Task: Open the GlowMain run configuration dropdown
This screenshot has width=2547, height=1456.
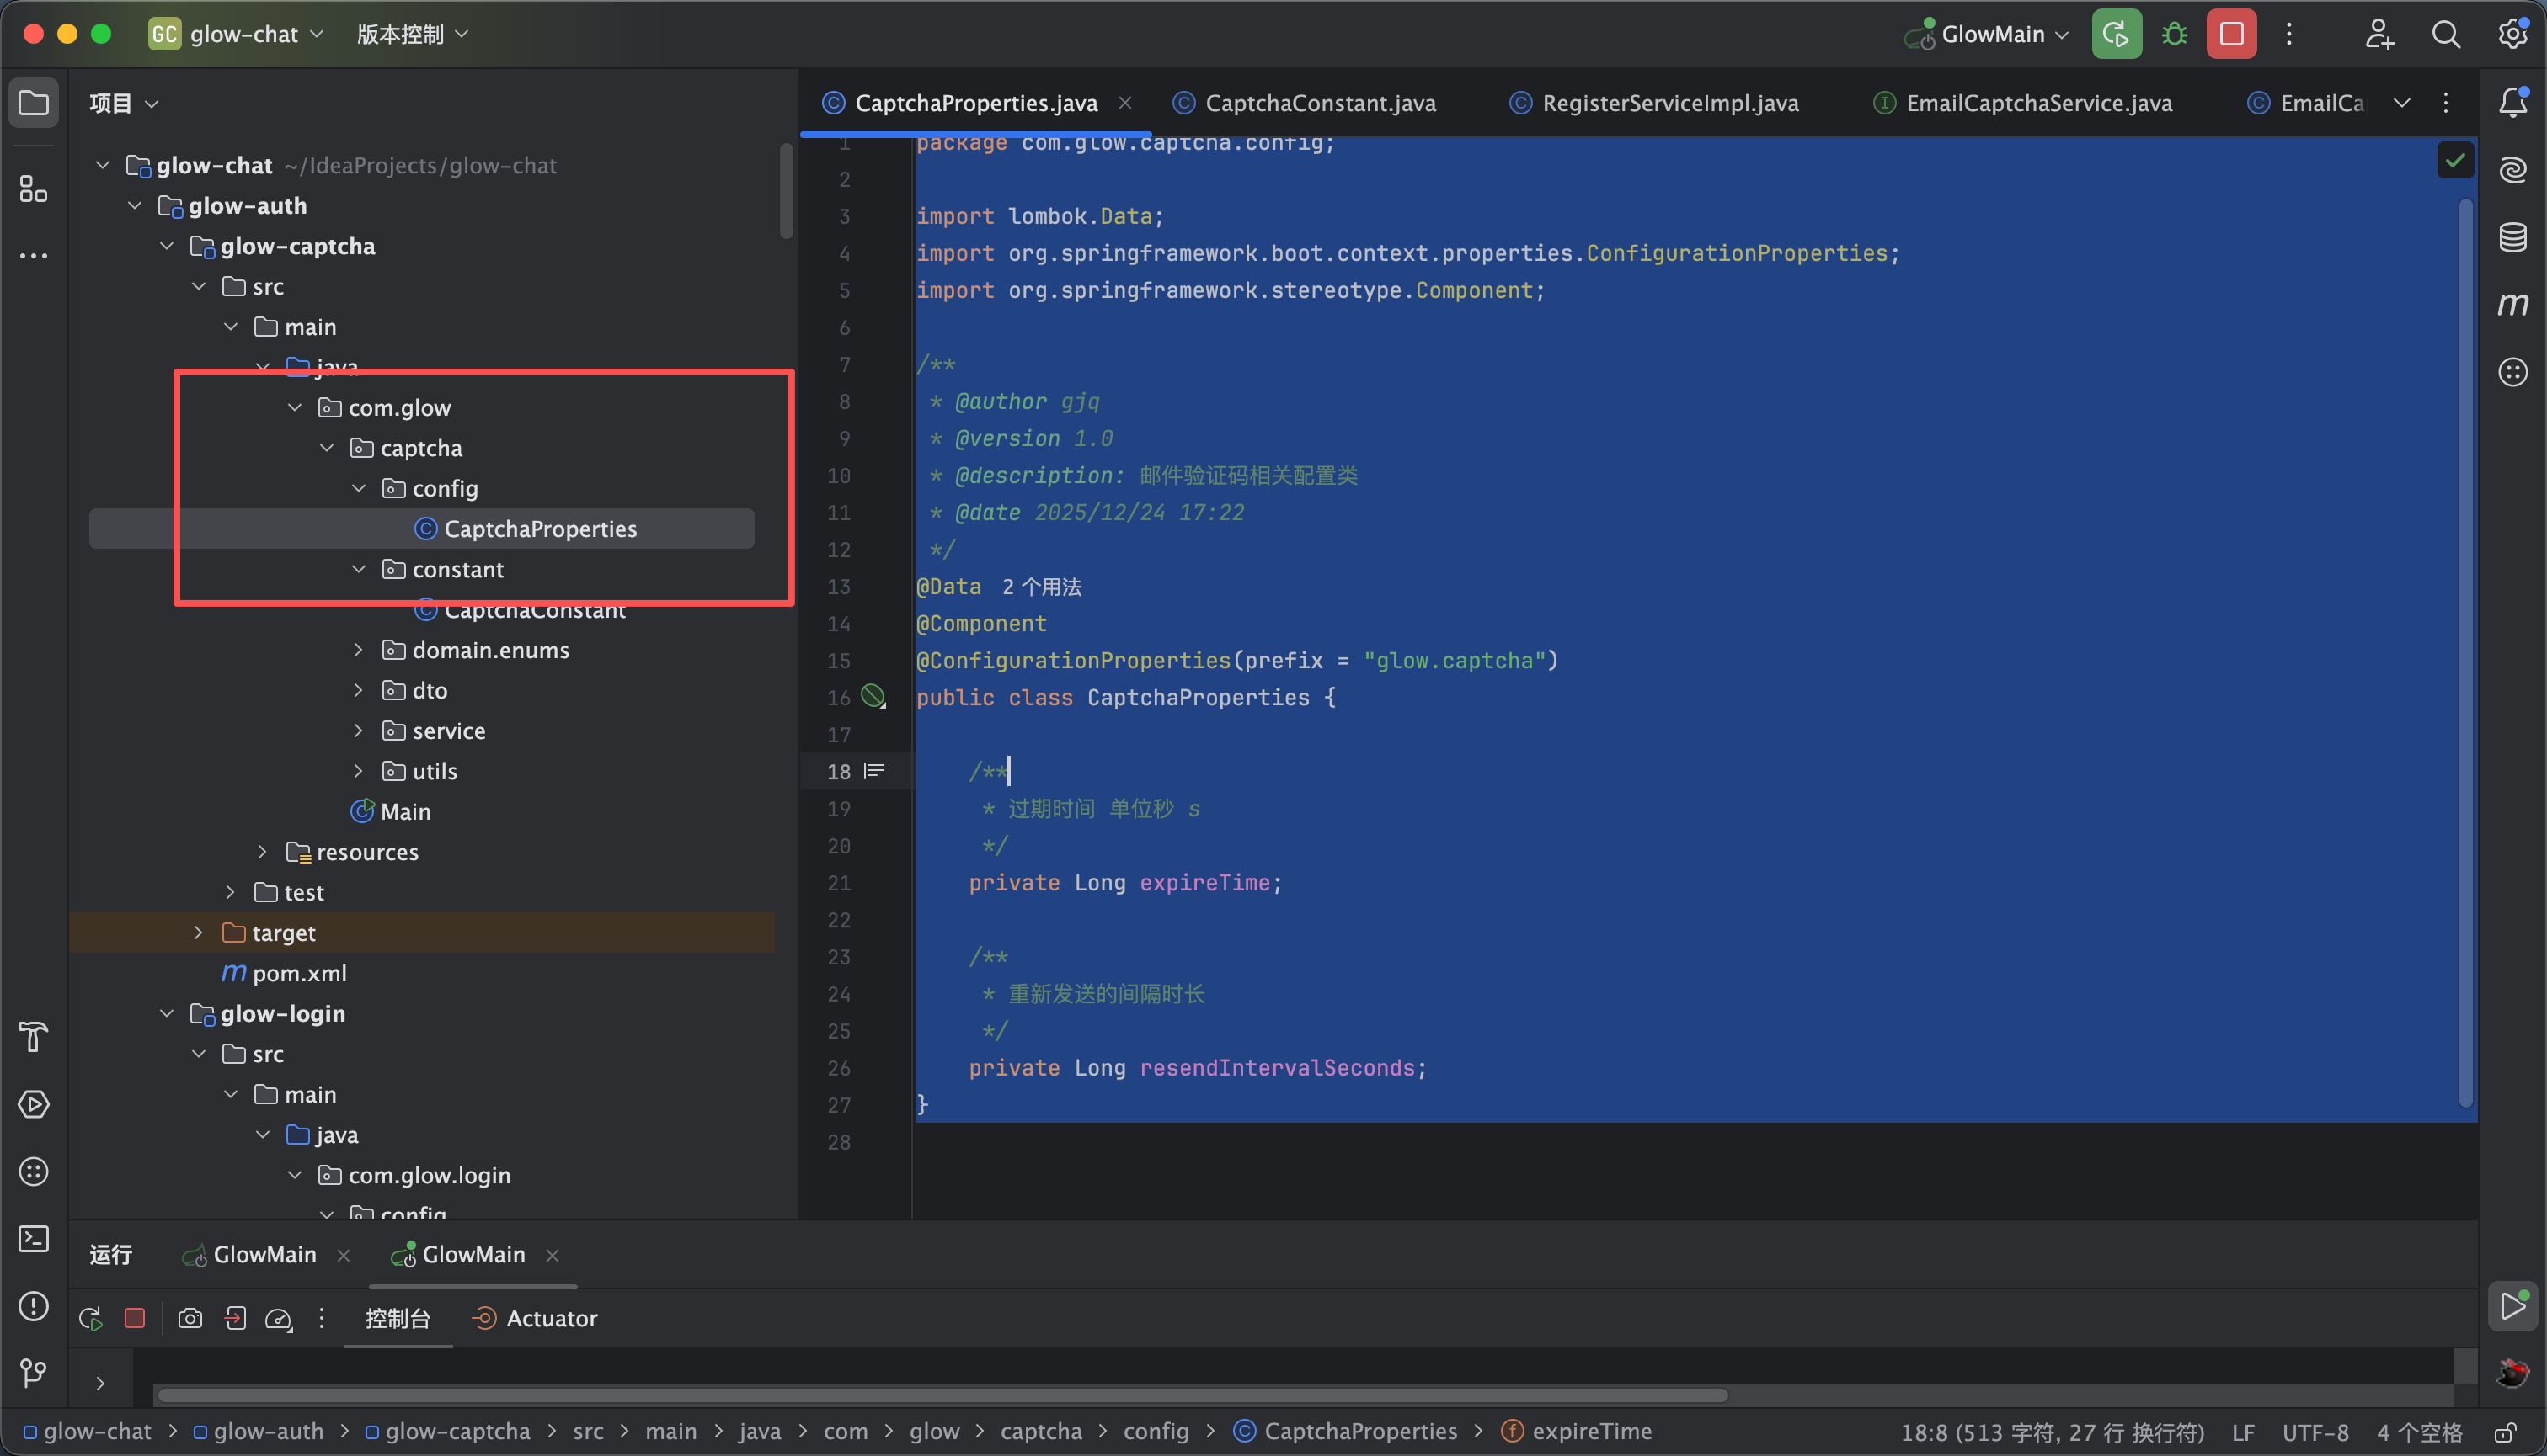Action: point(1994,34)
